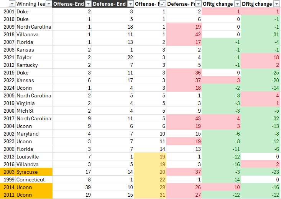Expand the ORtg change filter dropdown
Viewport: 281px width, 199px height.
(x=237, y=4)
